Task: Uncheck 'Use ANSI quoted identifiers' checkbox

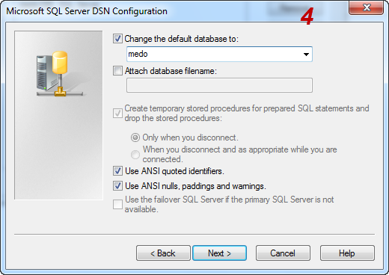Action: (117, 171)
